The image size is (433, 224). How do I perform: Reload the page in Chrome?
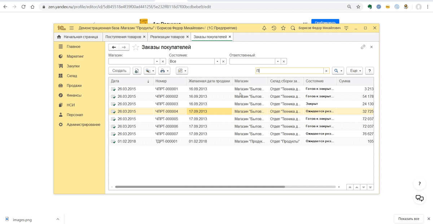point(23,7)
